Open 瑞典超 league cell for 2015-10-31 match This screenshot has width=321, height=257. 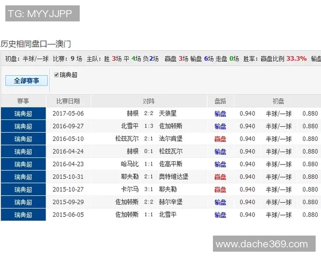(24, 177)
